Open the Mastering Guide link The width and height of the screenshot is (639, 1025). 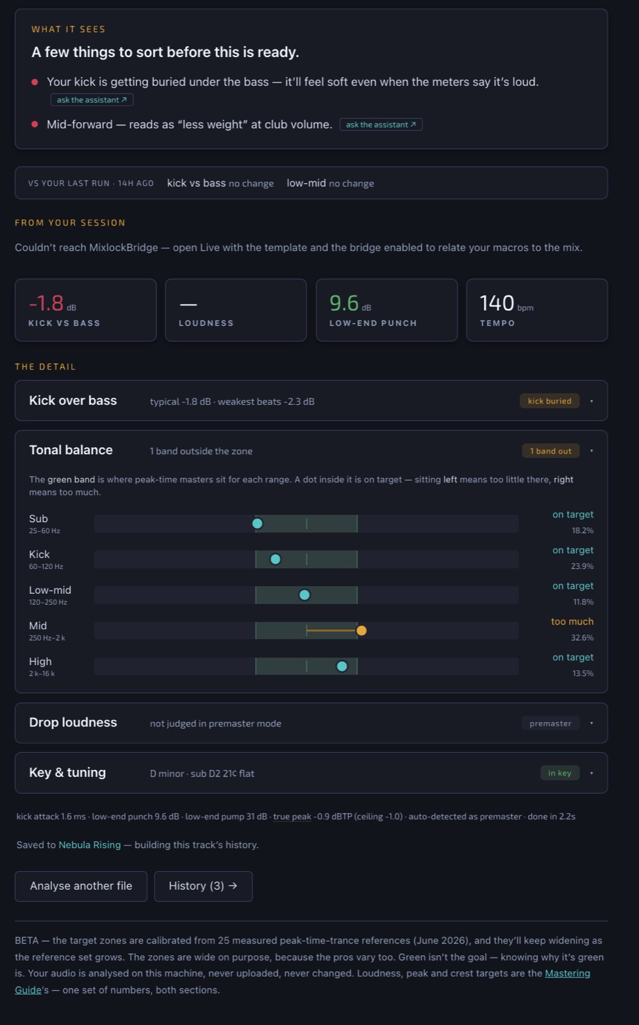tap(303, 981)
